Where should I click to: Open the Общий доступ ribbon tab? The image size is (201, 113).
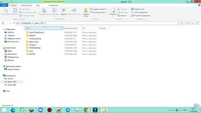26,5
